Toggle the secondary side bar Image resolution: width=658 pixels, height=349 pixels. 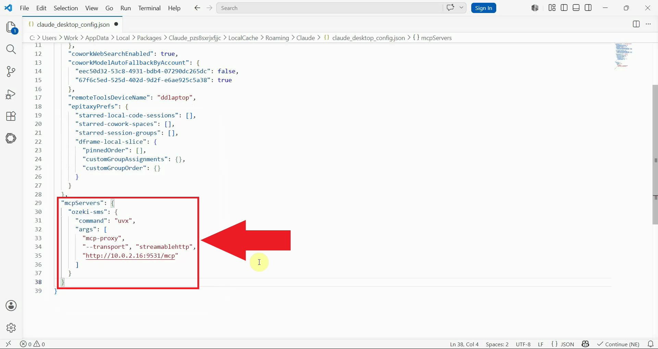[588, 8]
